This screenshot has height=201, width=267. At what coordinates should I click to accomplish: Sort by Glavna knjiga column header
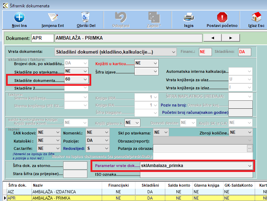[x=208, y=185]
